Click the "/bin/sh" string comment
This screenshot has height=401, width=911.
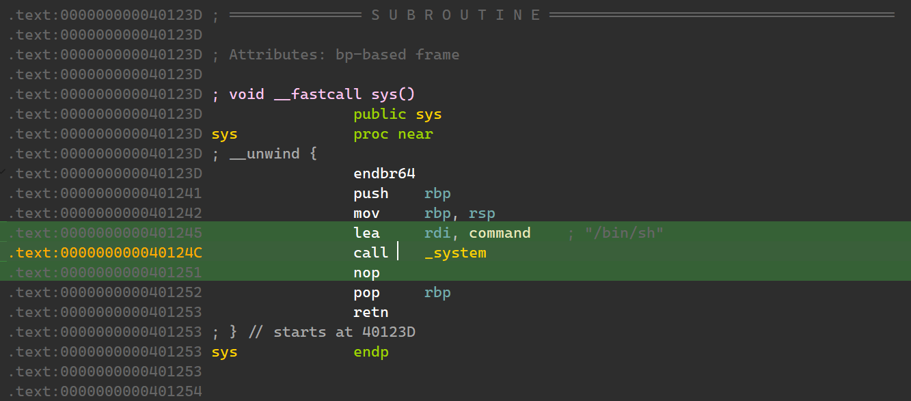[625, 234]
